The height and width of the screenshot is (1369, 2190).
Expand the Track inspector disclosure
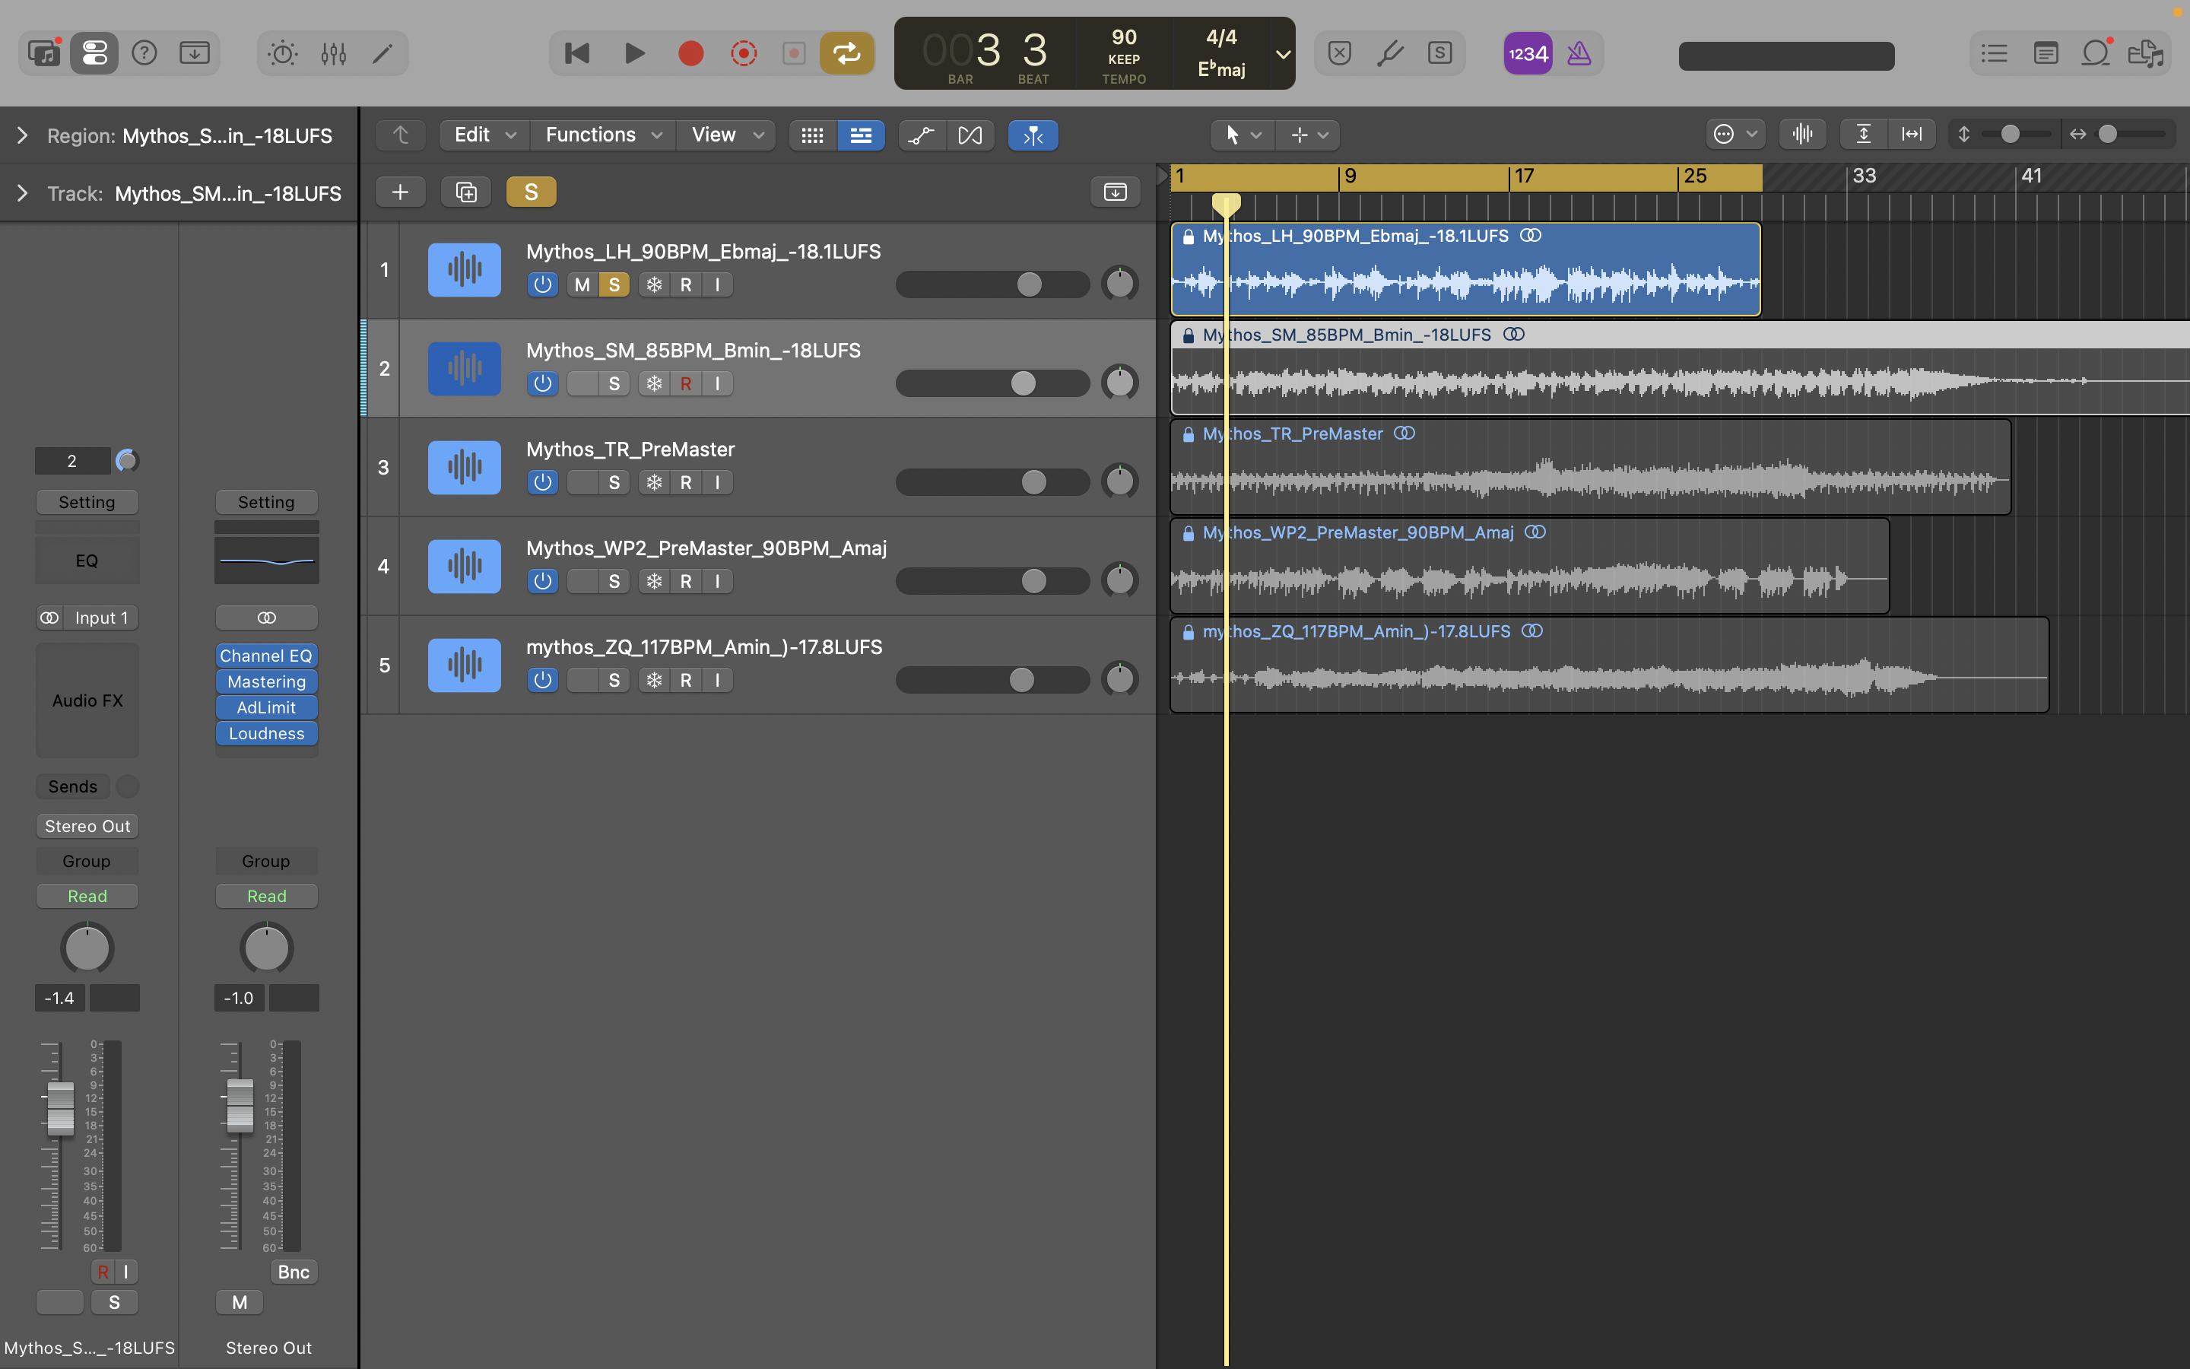point(23,194)
